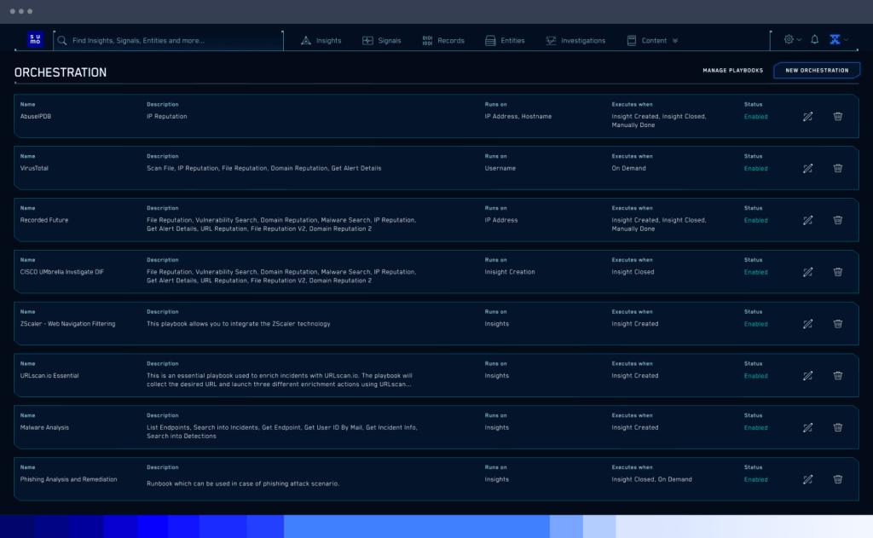Open Records via its binary icon
This screenshot has width=873, height=538.
pos(427,39)
